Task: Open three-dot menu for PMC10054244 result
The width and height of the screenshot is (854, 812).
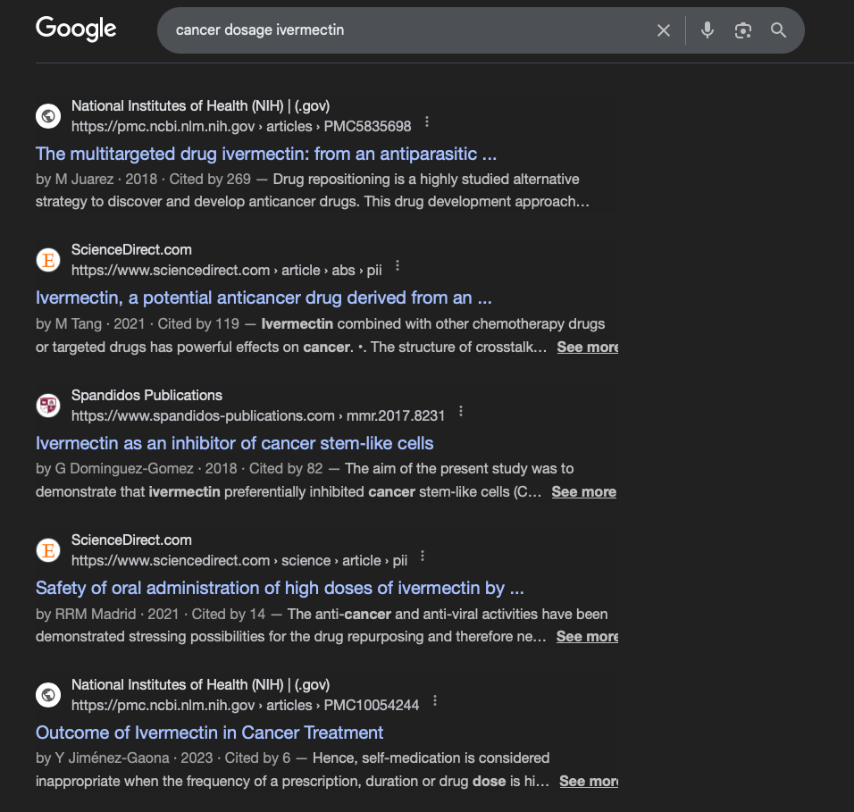Action: (x=435, y=700)
